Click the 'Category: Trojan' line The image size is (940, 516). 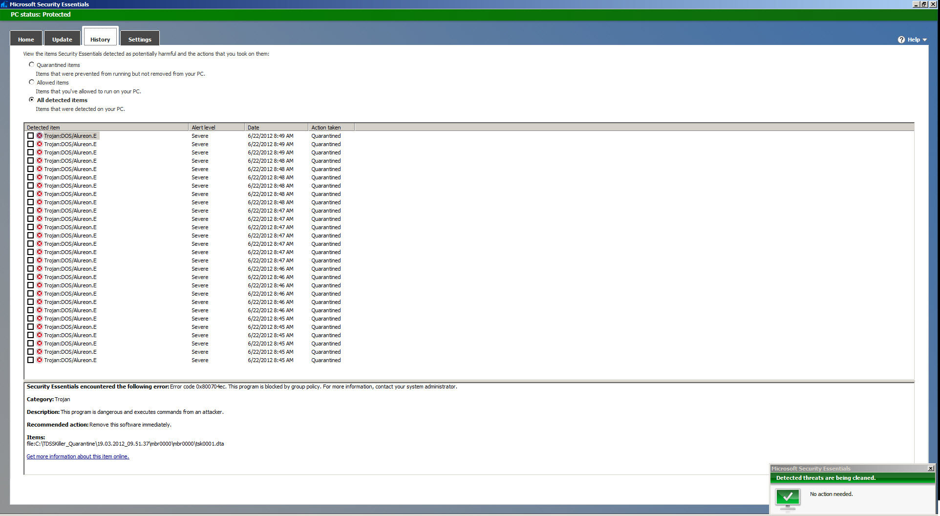(48, 399)
